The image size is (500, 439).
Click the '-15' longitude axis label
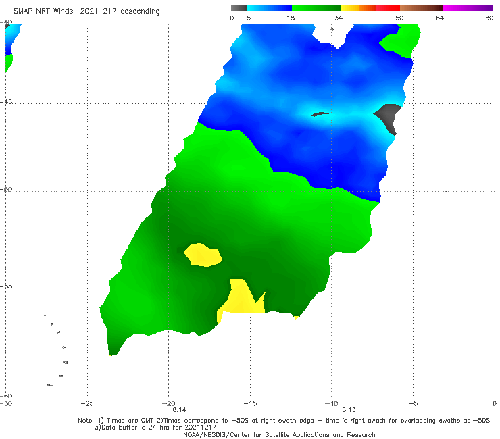[x=250, y=403]
